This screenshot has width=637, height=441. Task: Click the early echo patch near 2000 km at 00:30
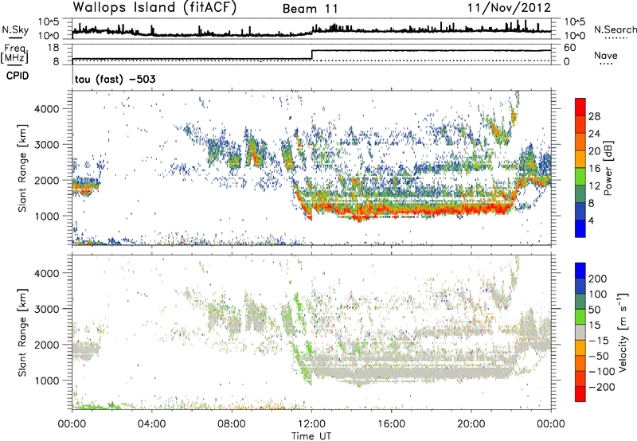point(85,185)
